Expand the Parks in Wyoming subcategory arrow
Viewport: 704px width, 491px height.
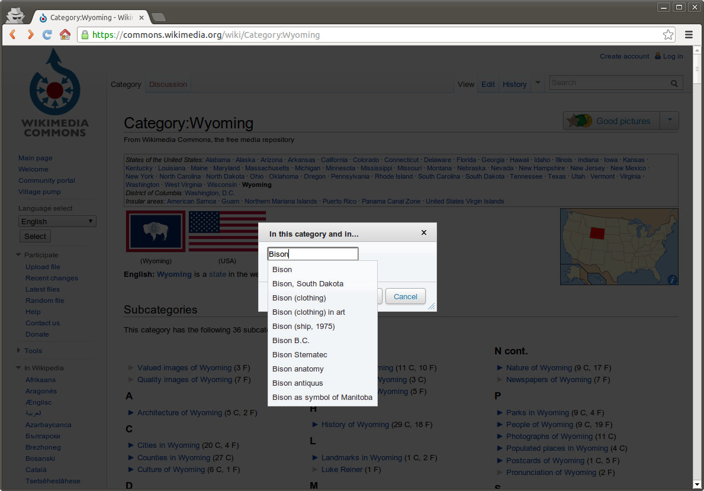point(500,412)
